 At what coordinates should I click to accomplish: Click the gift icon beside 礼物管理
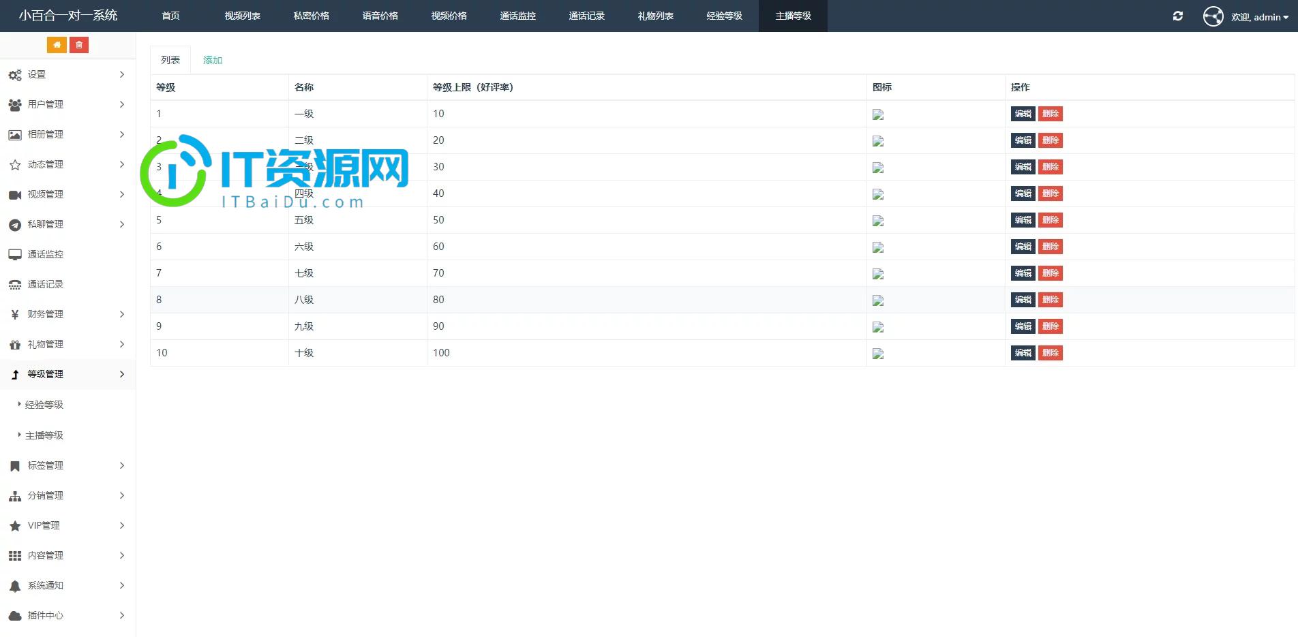coord(15,345)
